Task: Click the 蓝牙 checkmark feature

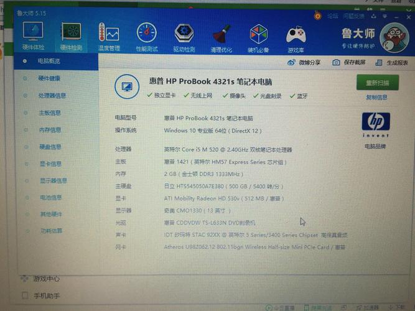Action: click(x=299, y=96)
